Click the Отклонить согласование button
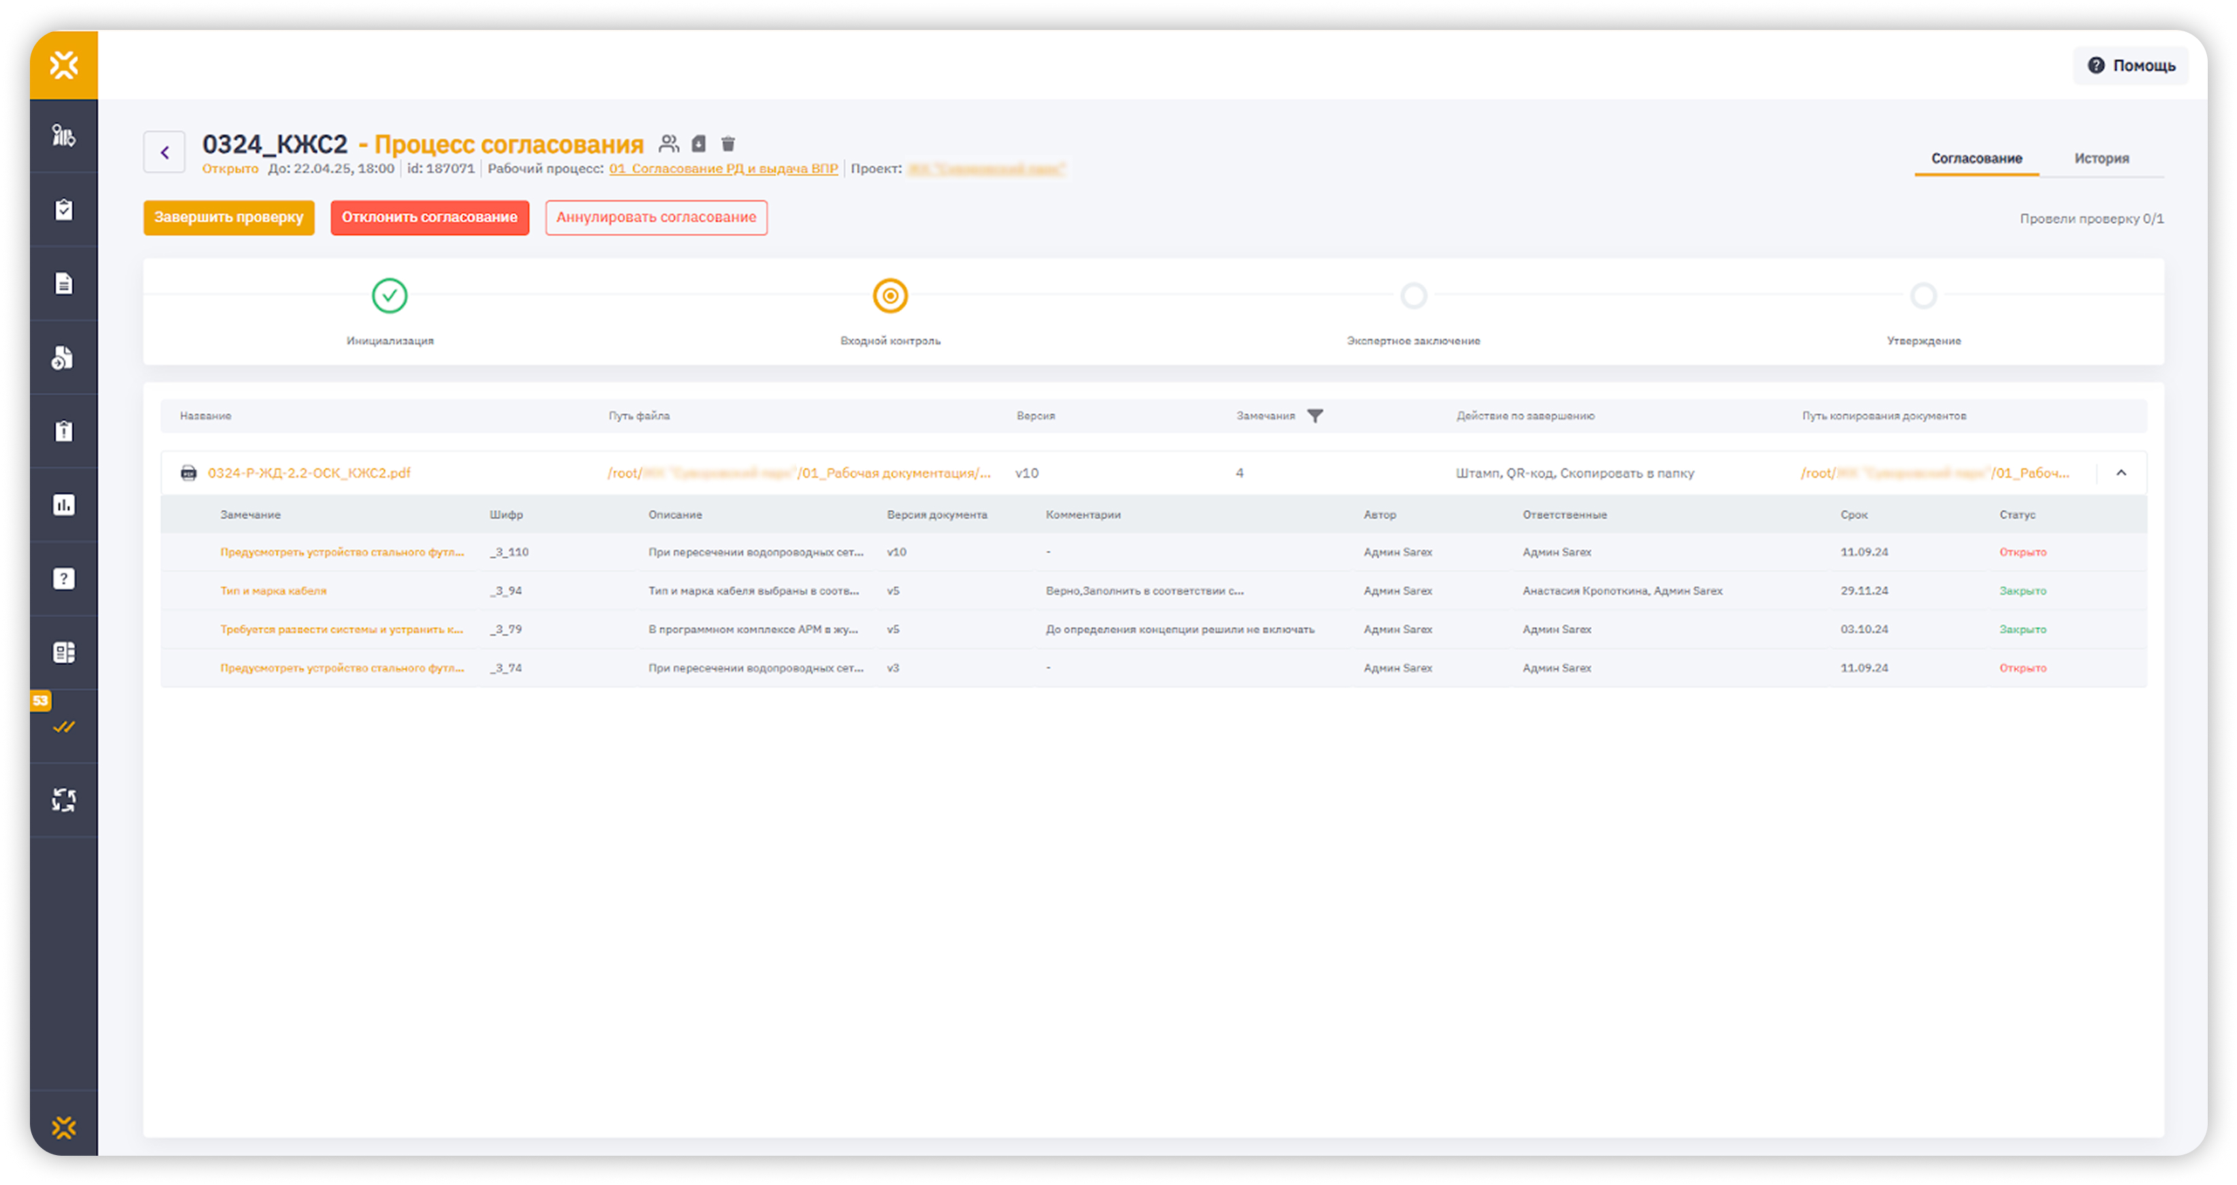Viewport: 2237px width, 1185px height. tap(429, 217)
